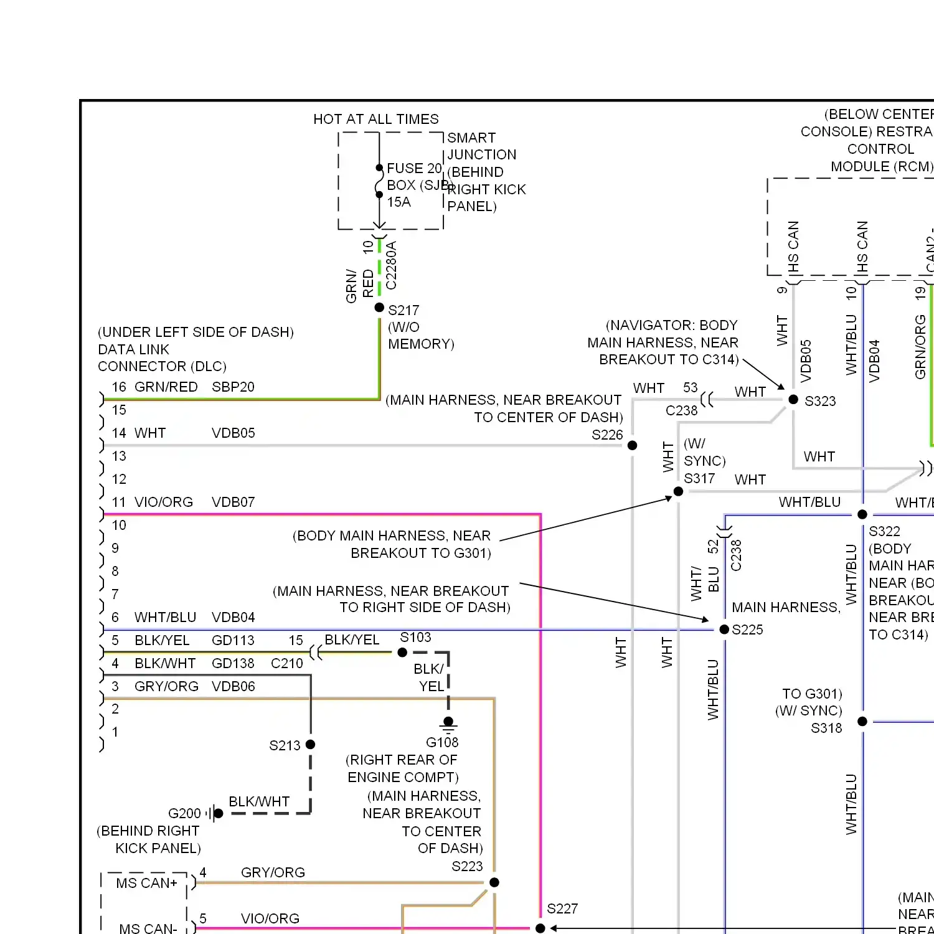Click the "GD138" circuit code

tap(233, 663)
